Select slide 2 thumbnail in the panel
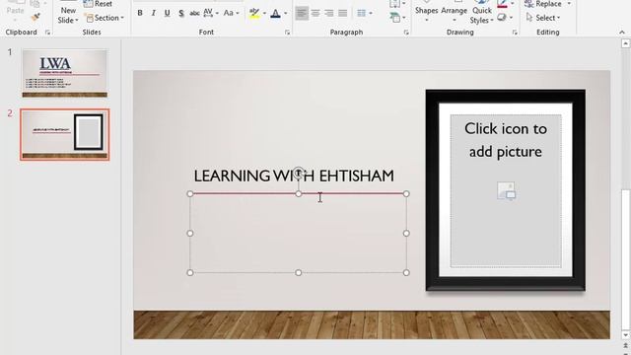 click(x=65, y=134)
